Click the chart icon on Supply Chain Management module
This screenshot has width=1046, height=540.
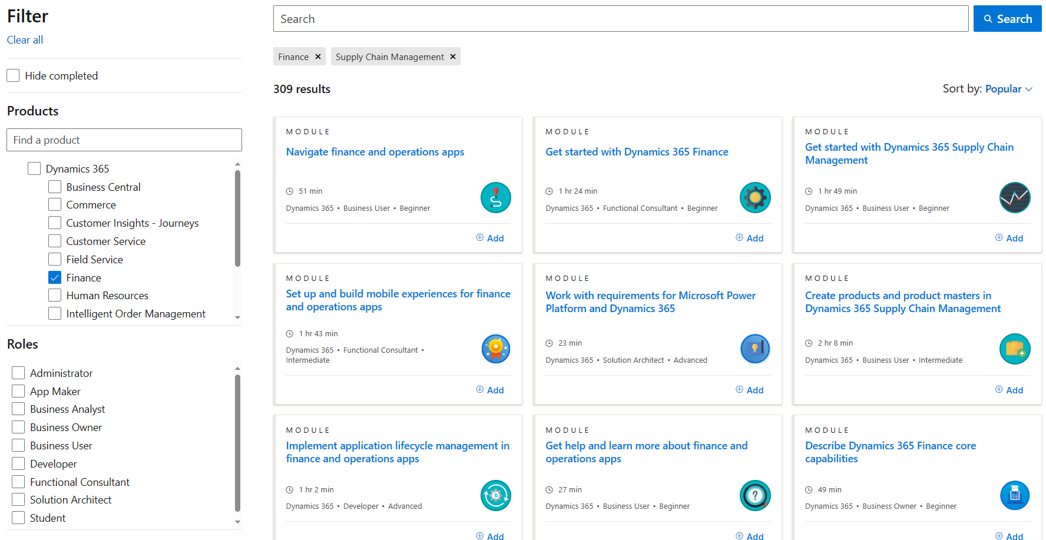[1015, 197]
